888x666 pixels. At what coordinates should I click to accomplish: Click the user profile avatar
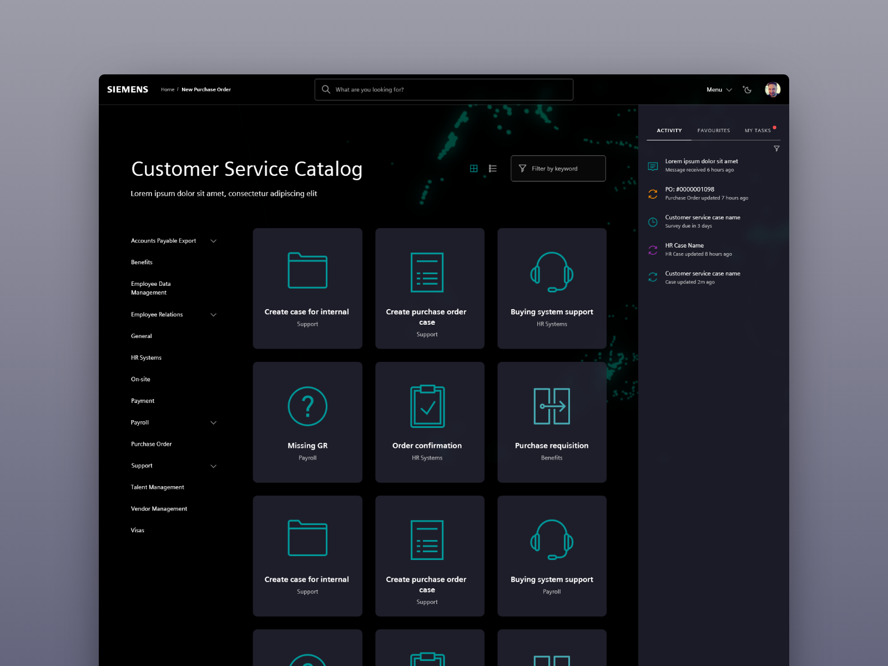click(772, 89)
